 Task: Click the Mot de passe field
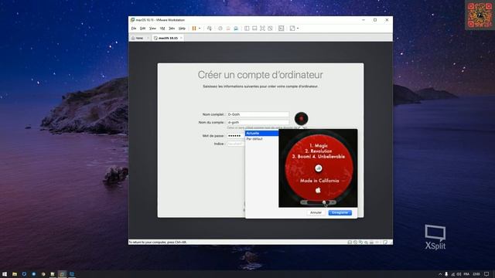tap(235, 136)
